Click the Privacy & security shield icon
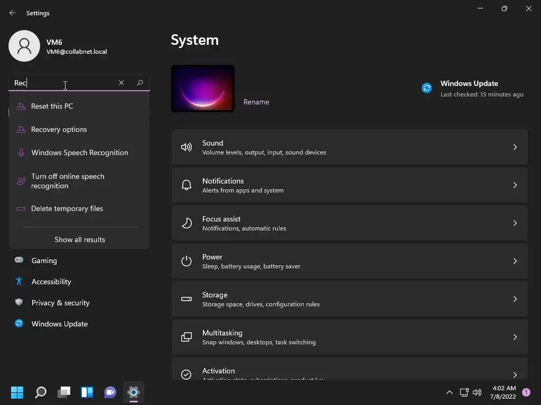 click(x=19, y=302)
